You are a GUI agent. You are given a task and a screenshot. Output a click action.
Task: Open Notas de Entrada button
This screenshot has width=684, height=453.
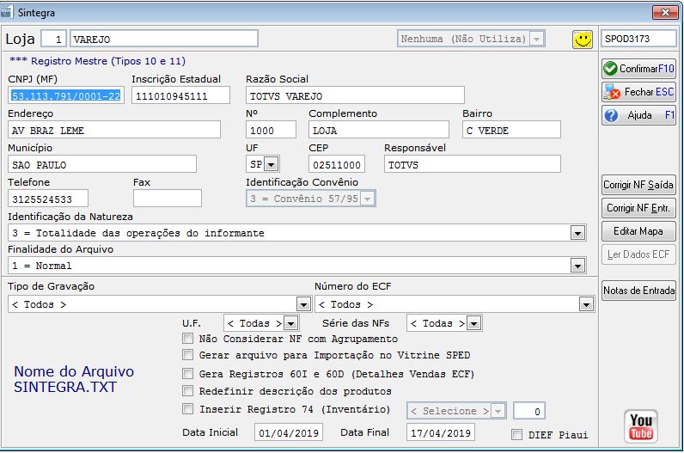[638, 291]
